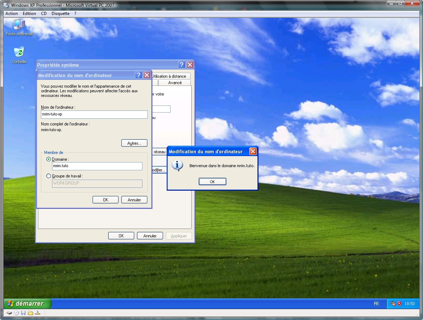
Task: Click the shared folders status icon
Action: coord(31,313)
